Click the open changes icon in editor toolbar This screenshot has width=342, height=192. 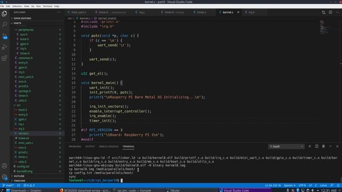point(323,12)
